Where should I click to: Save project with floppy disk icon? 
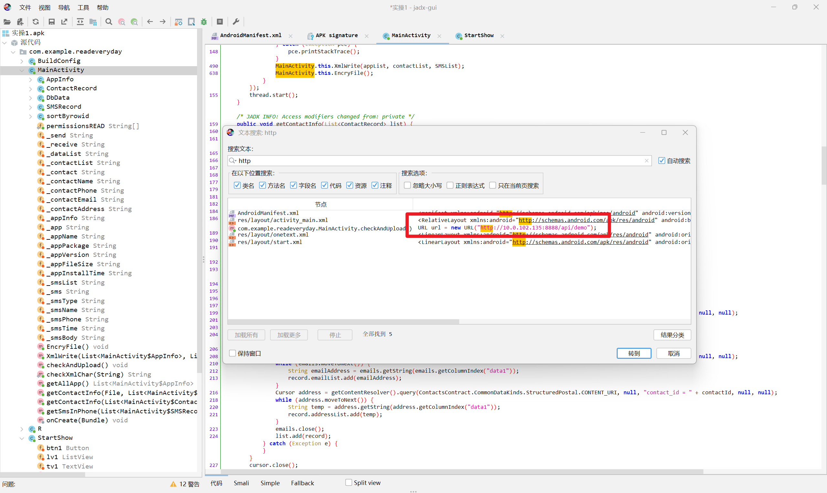tap(52, 22)
